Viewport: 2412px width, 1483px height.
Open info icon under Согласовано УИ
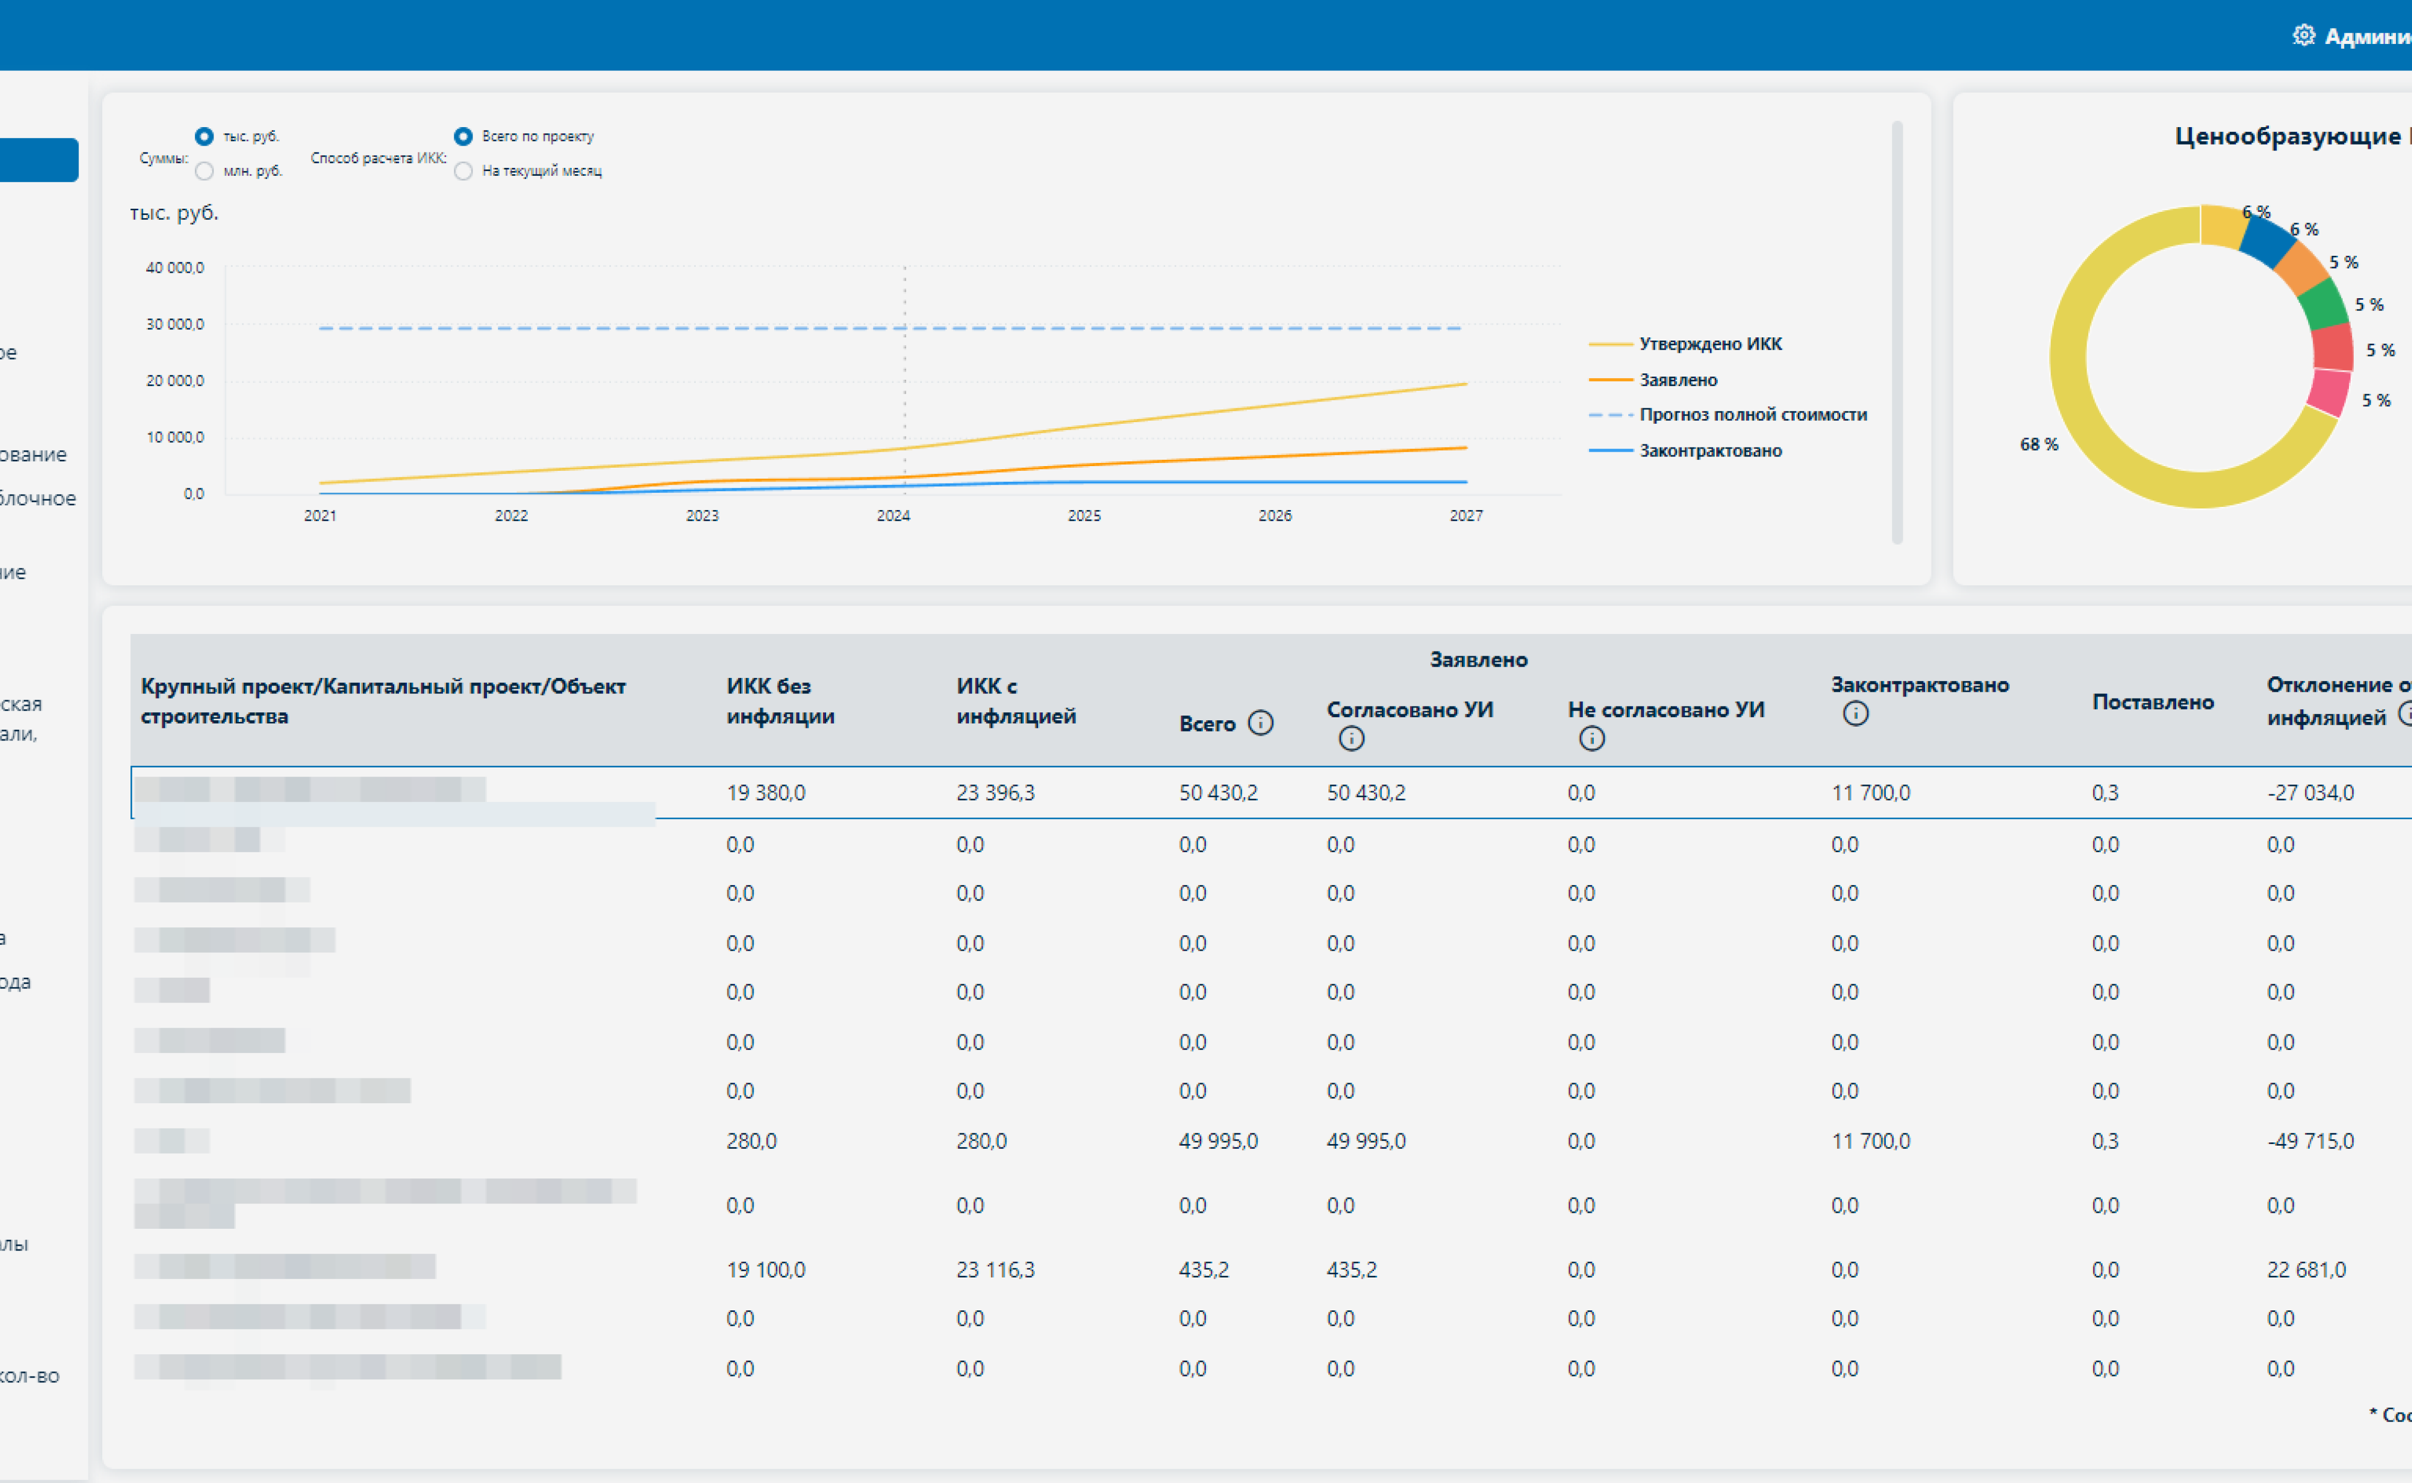click(1351, 738)
